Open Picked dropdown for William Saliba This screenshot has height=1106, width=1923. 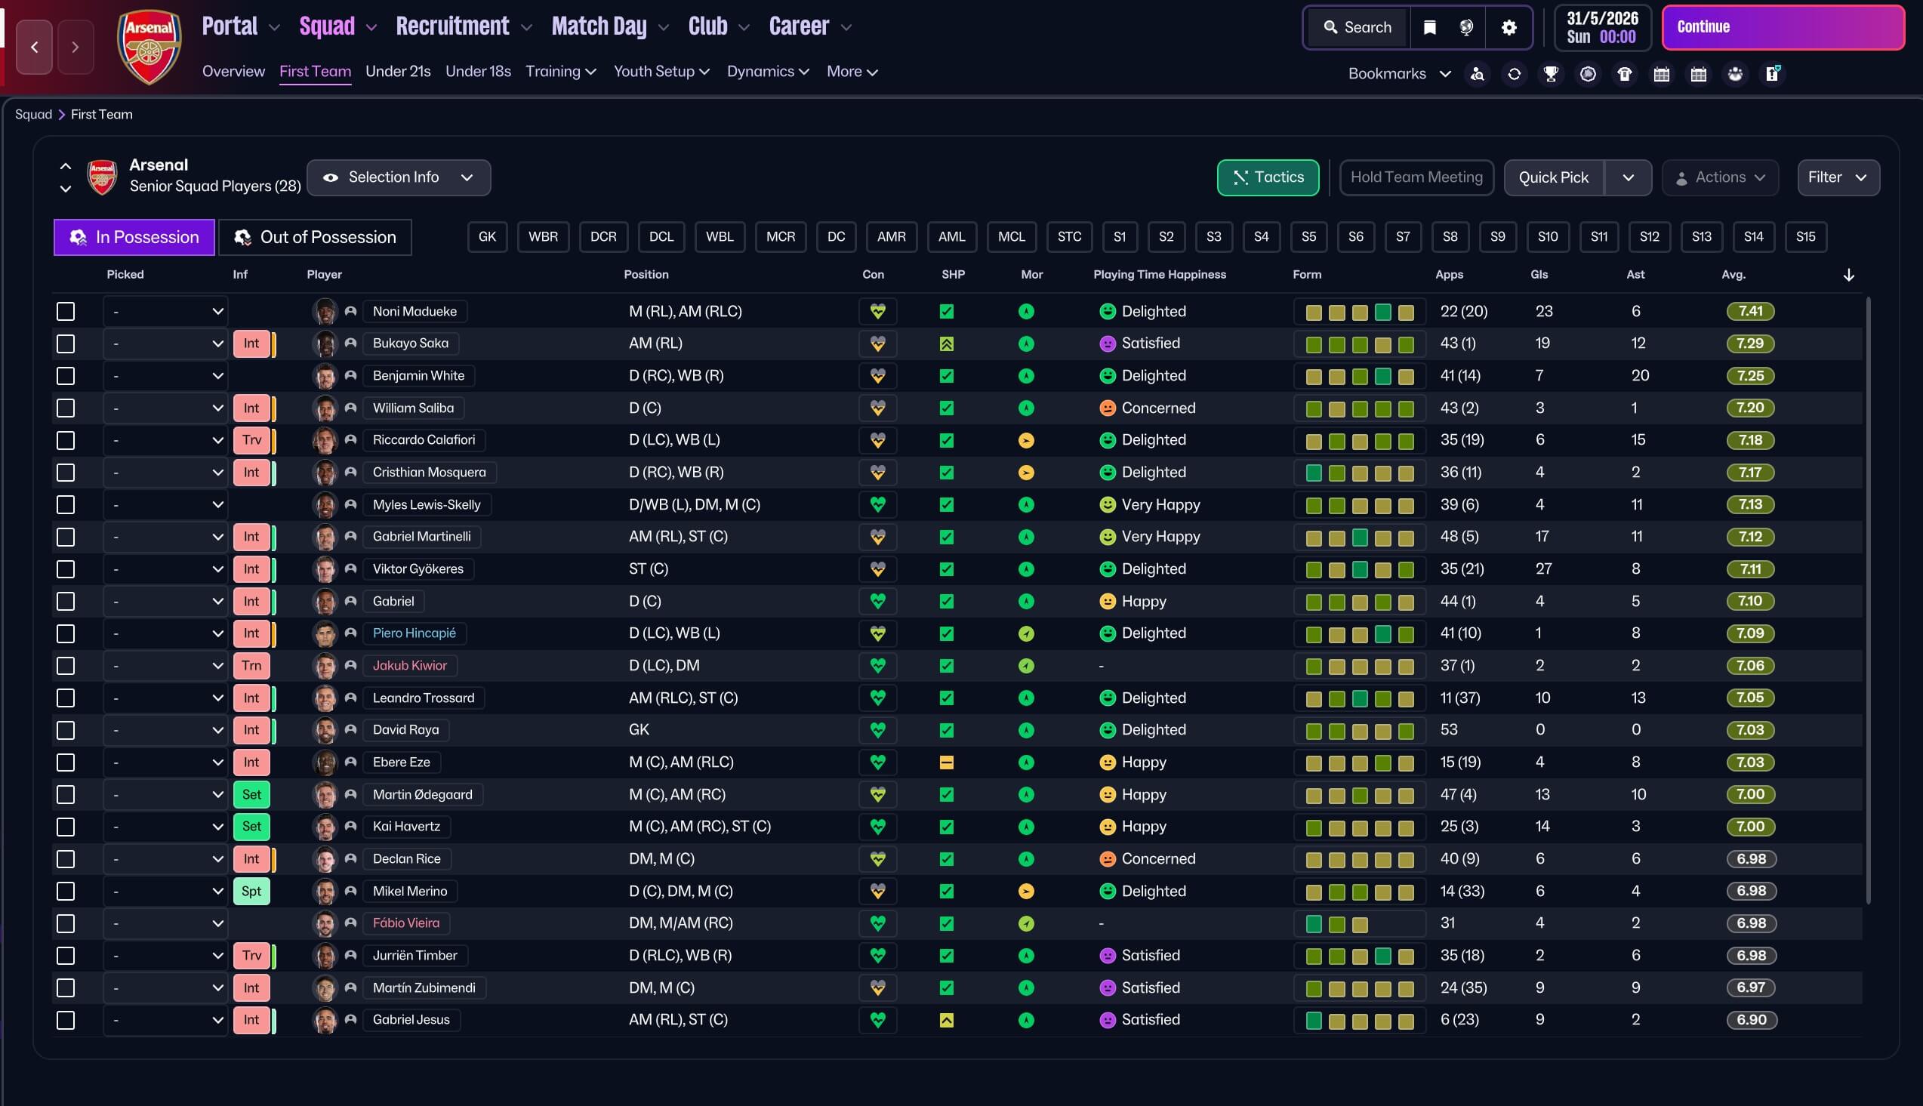coord(165,408)
